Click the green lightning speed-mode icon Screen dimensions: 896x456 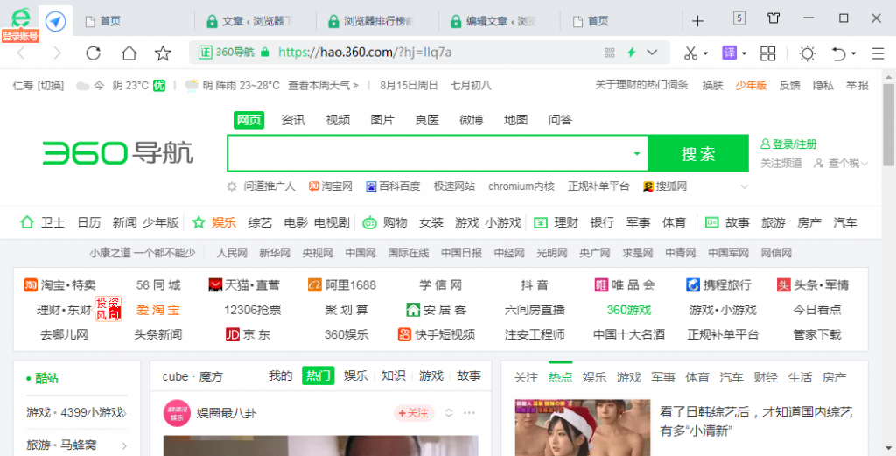pos(632,53)
